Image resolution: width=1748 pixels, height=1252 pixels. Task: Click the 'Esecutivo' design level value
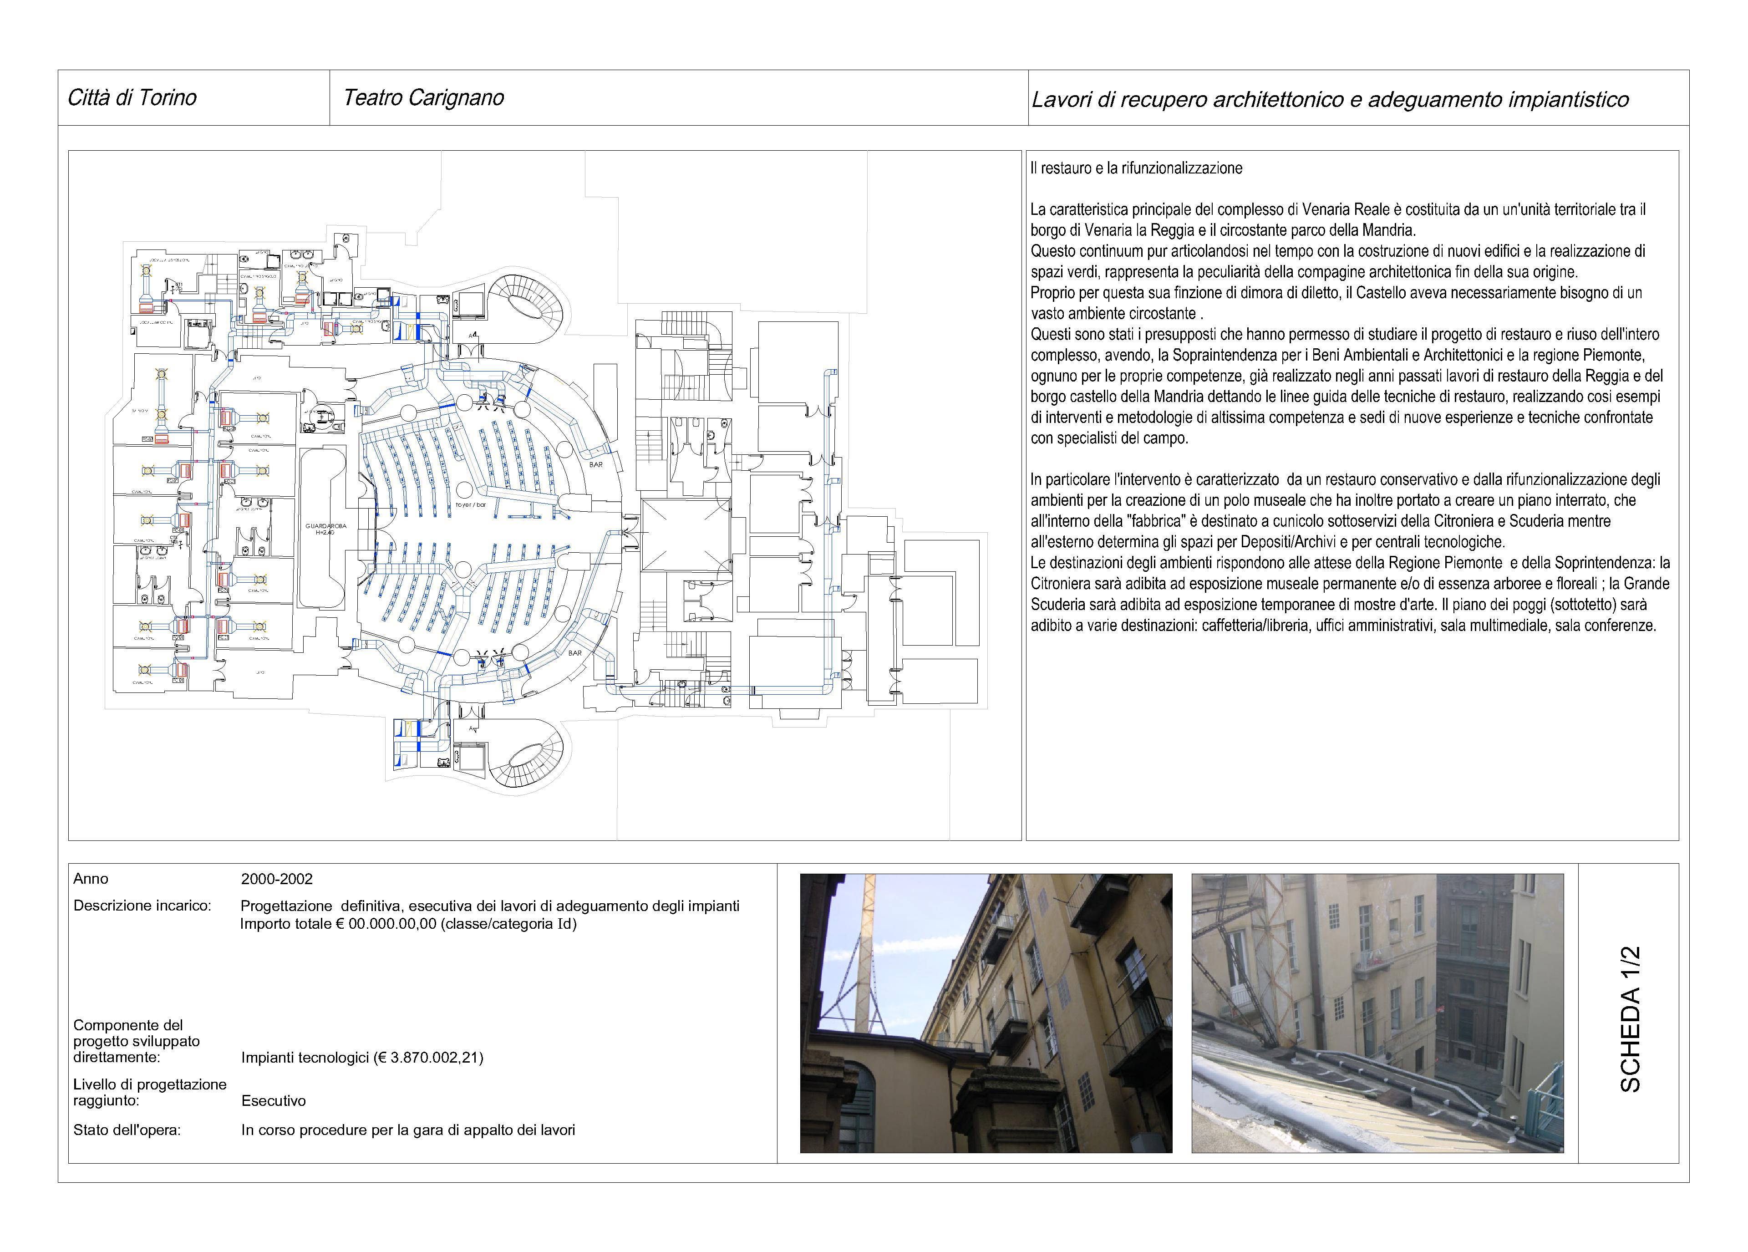tap(274, 1101)
